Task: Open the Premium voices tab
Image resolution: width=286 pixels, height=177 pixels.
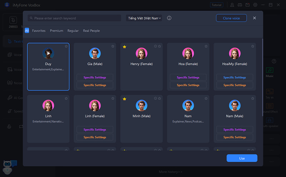Action: [x=56, y=31]
